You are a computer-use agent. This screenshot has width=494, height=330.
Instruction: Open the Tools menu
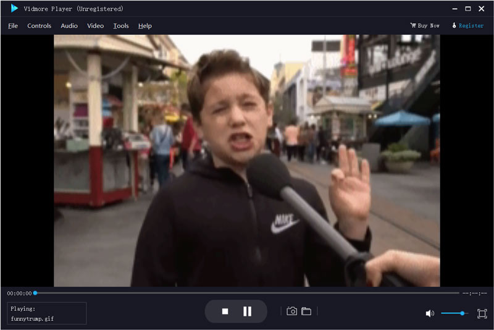[x=121, y=26]
